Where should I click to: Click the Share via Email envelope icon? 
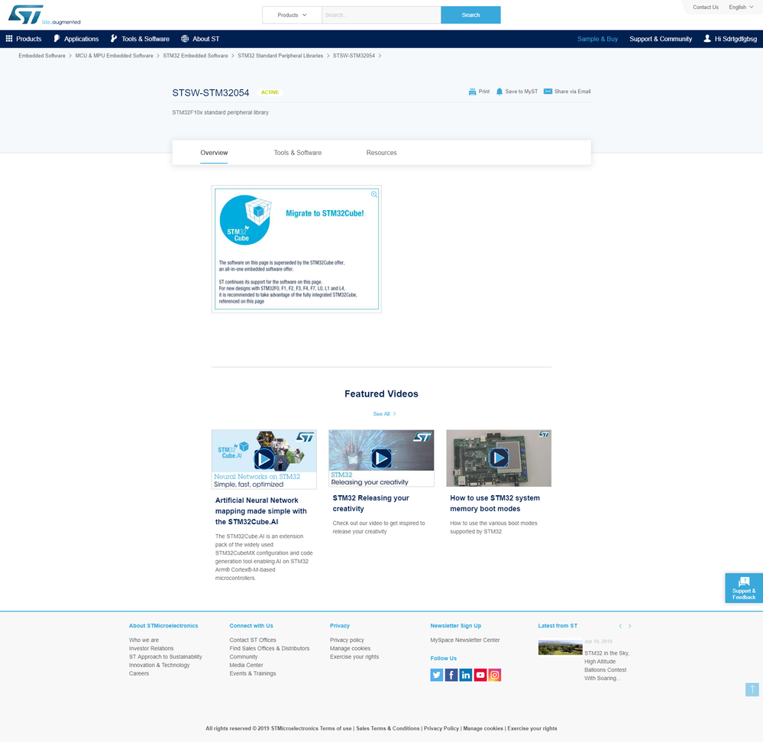point(548,92)
